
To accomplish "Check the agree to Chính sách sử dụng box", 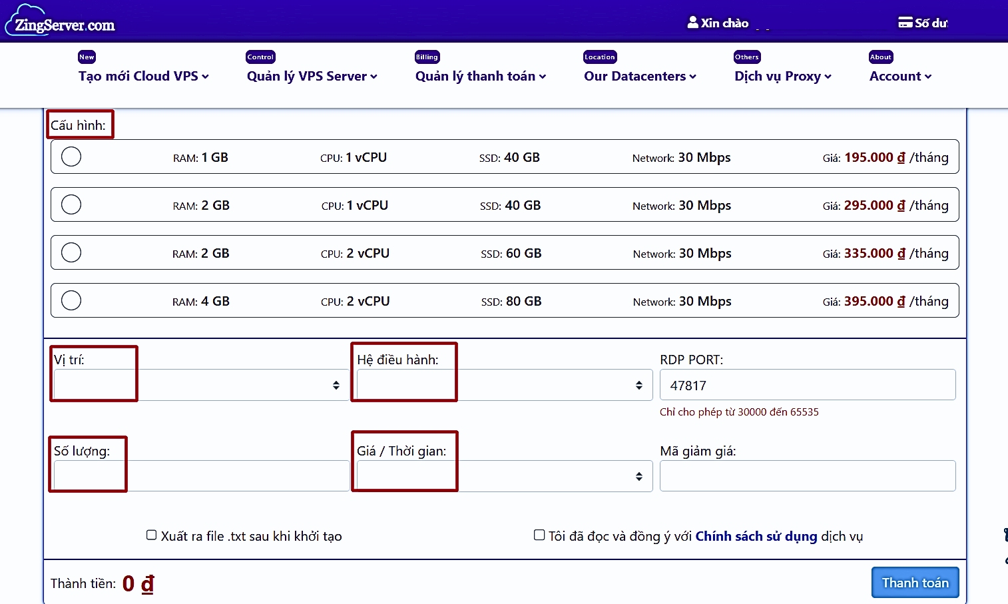I will pyautogui.click(x=539, y=535).
